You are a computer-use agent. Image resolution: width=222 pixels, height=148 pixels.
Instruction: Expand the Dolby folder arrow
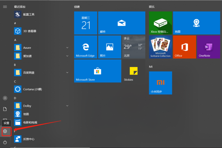click(67, 106)
